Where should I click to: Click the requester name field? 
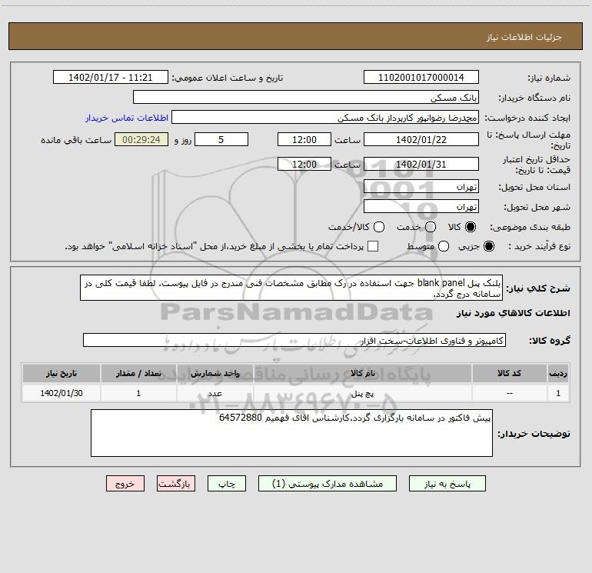point(325,117)
